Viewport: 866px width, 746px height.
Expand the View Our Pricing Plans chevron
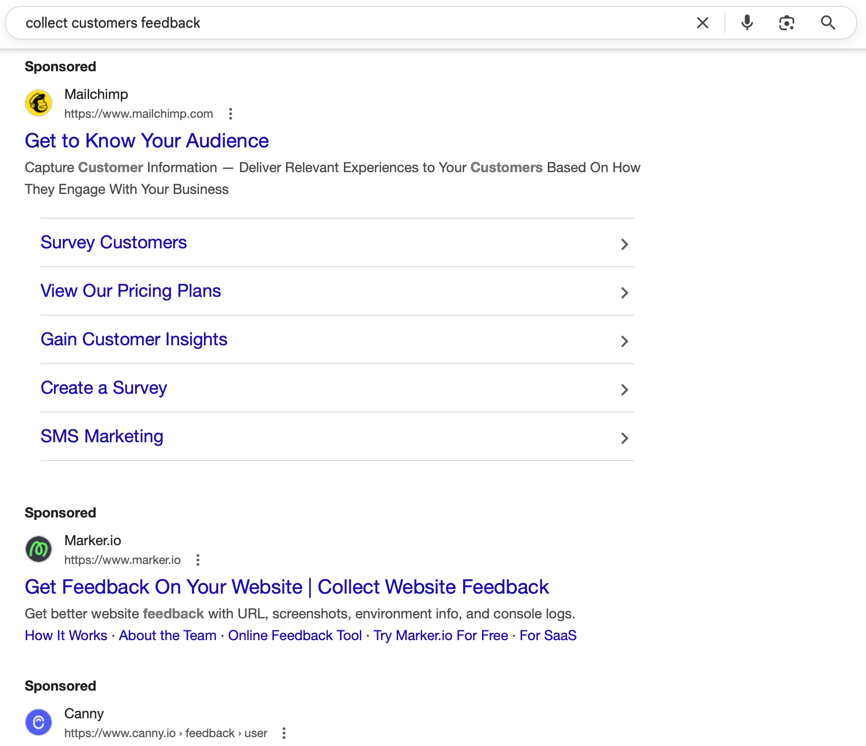(625, 292)
